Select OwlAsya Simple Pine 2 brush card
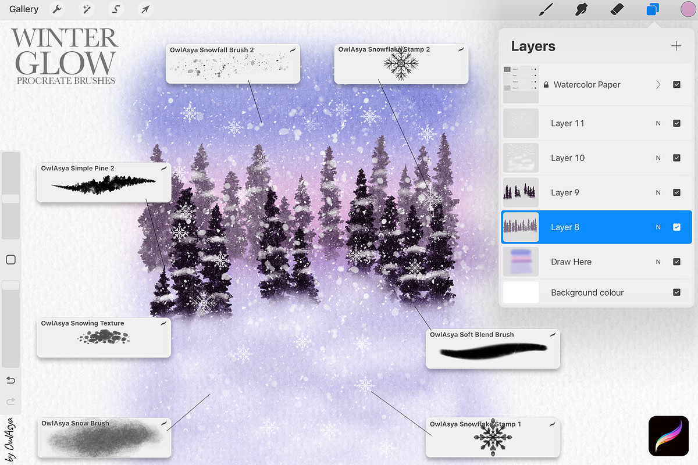 click(x=104, y=183)
